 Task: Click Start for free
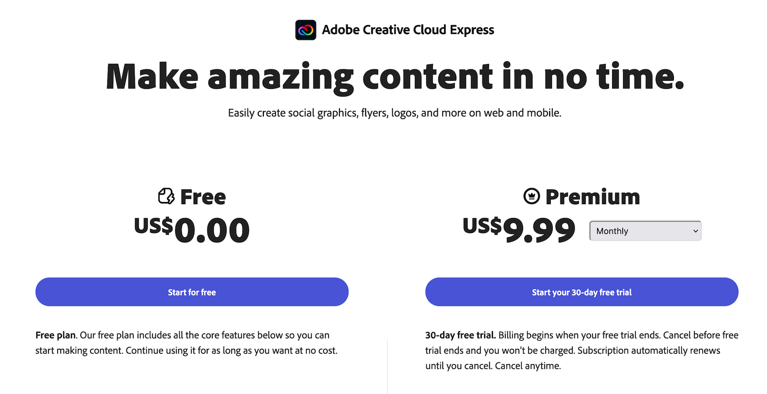[192, 292]
